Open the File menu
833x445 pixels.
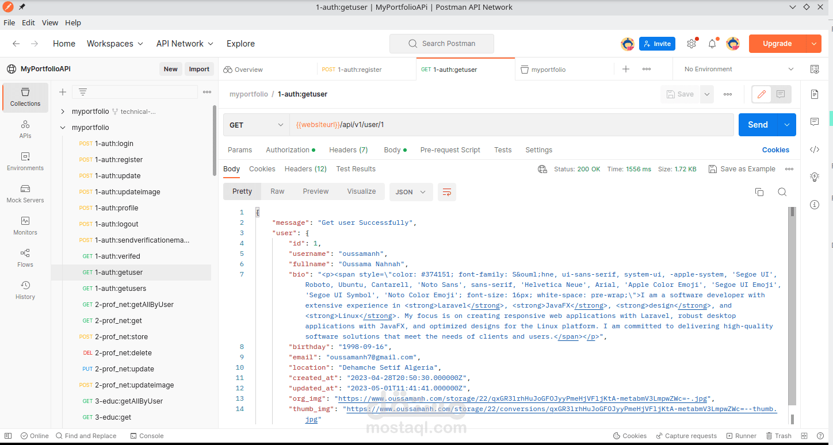(9, 23)
